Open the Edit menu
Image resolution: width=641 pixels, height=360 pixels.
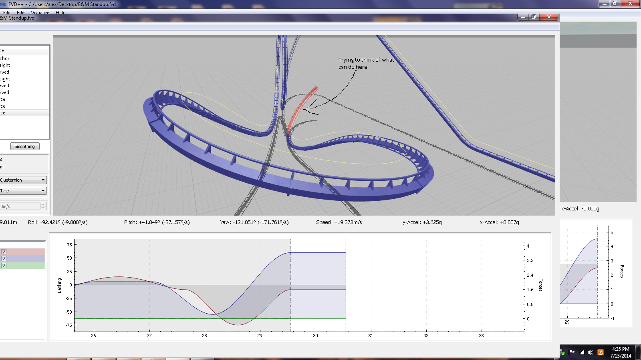pos(21,12)
